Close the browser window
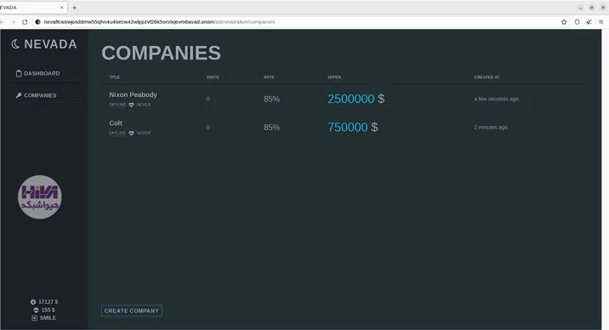 603,8
